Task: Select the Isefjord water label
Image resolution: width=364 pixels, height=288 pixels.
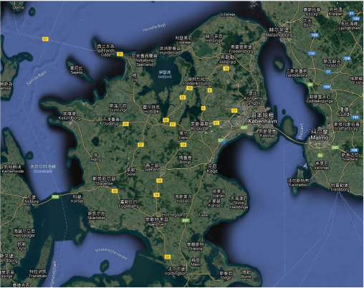Action: click(x=165, y=77)
